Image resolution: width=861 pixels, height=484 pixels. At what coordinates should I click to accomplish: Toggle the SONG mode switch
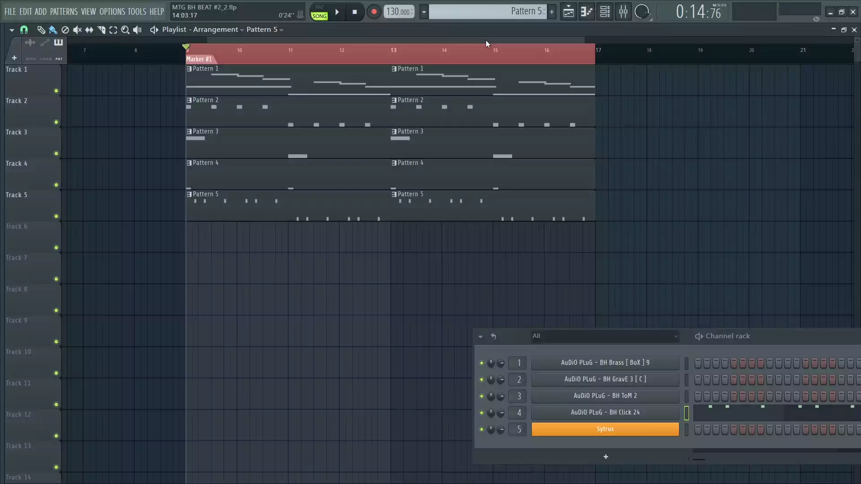click(x=319, y=16)
